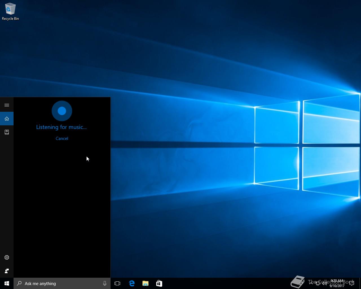Open network status tray icon

(318, 283)
